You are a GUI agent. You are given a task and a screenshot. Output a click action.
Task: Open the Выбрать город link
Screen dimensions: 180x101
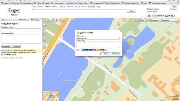click(x=153, y=9)
